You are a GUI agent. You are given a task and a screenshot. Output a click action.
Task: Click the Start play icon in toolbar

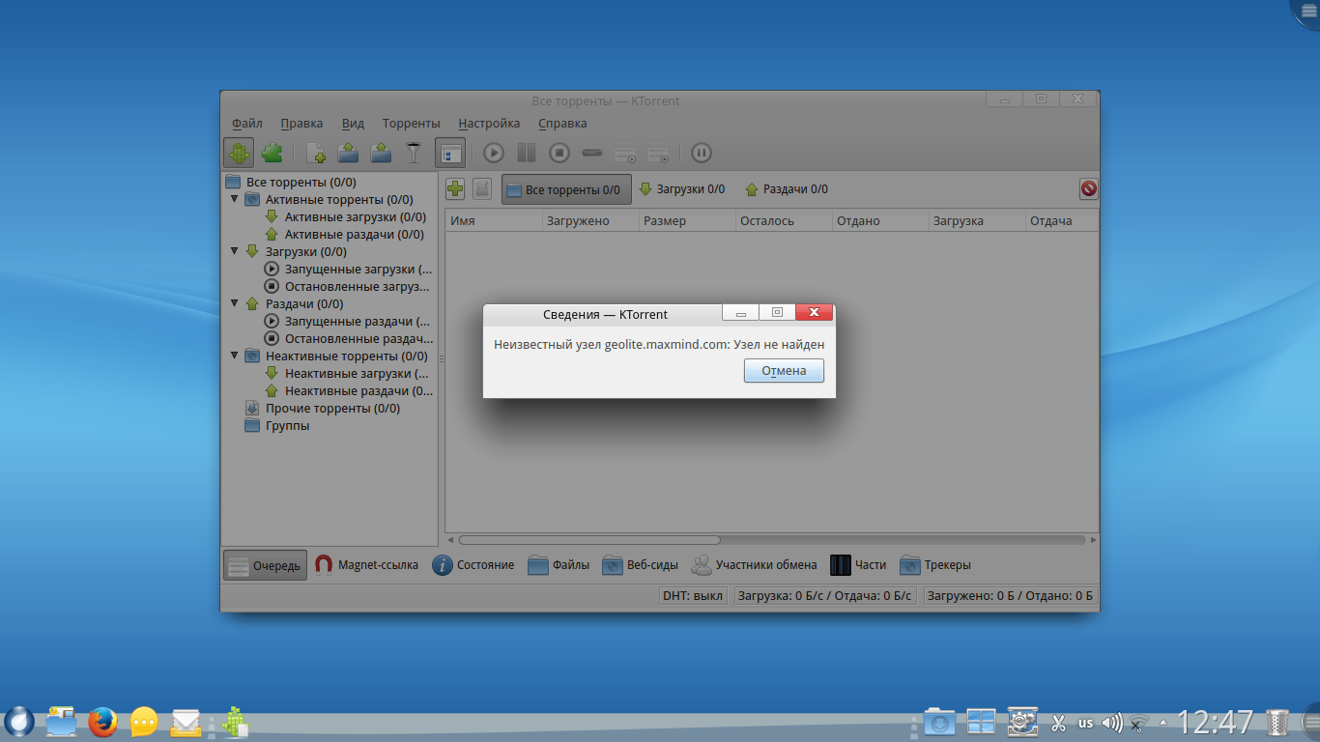click(x=494, y=153)
